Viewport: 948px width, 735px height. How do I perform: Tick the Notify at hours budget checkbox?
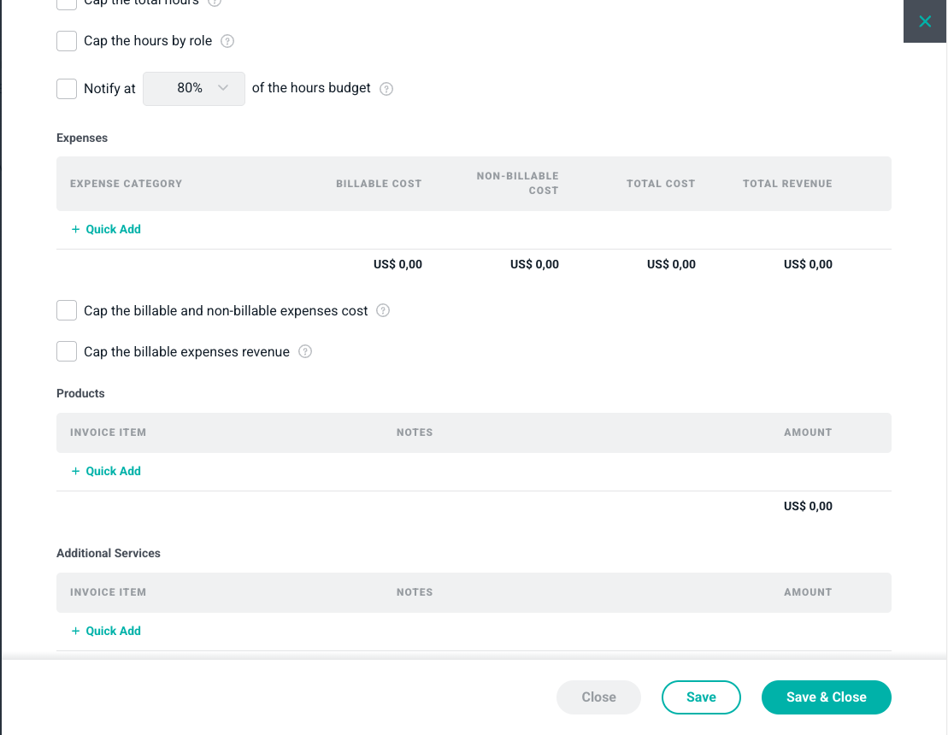67,89
